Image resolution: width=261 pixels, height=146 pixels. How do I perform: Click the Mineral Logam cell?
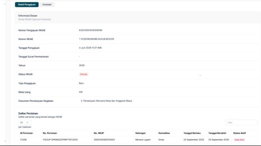tap(143, 140)
